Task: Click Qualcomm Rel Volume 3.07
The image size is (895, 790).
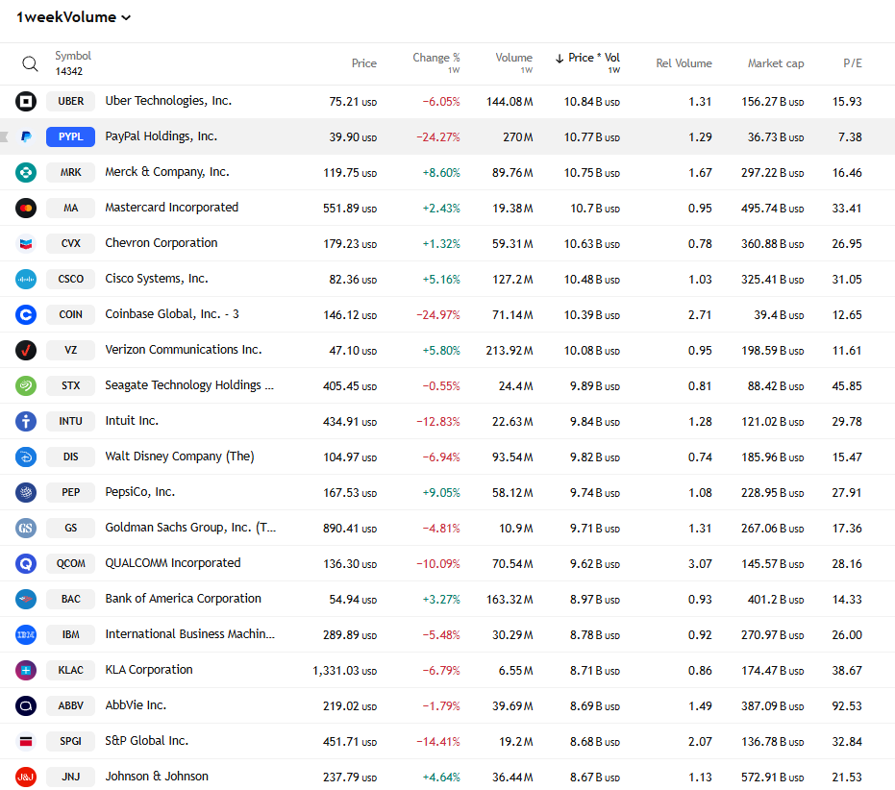Action: tap(700, 564)
